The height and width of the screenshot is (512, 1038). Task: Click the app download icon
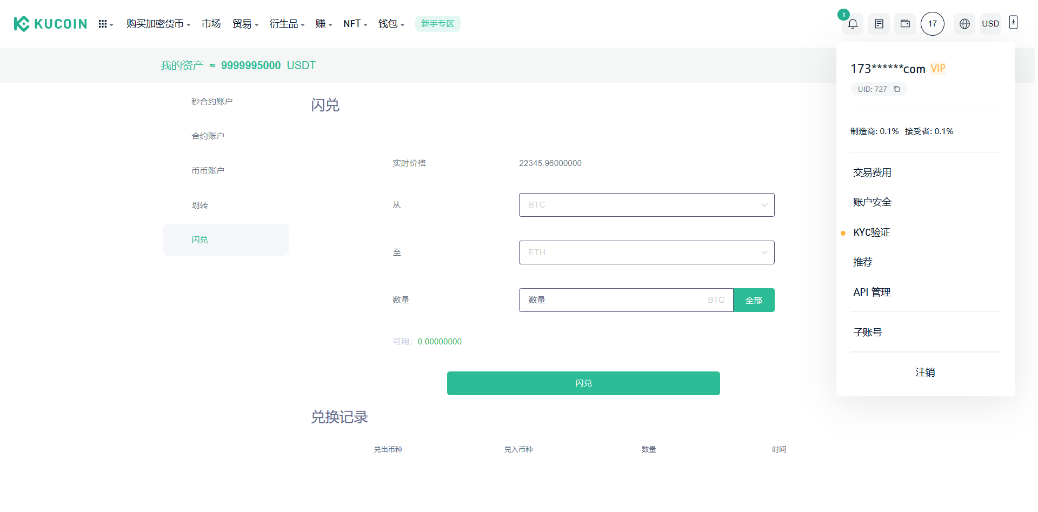pyautogui.click(x=1014, y=23)
